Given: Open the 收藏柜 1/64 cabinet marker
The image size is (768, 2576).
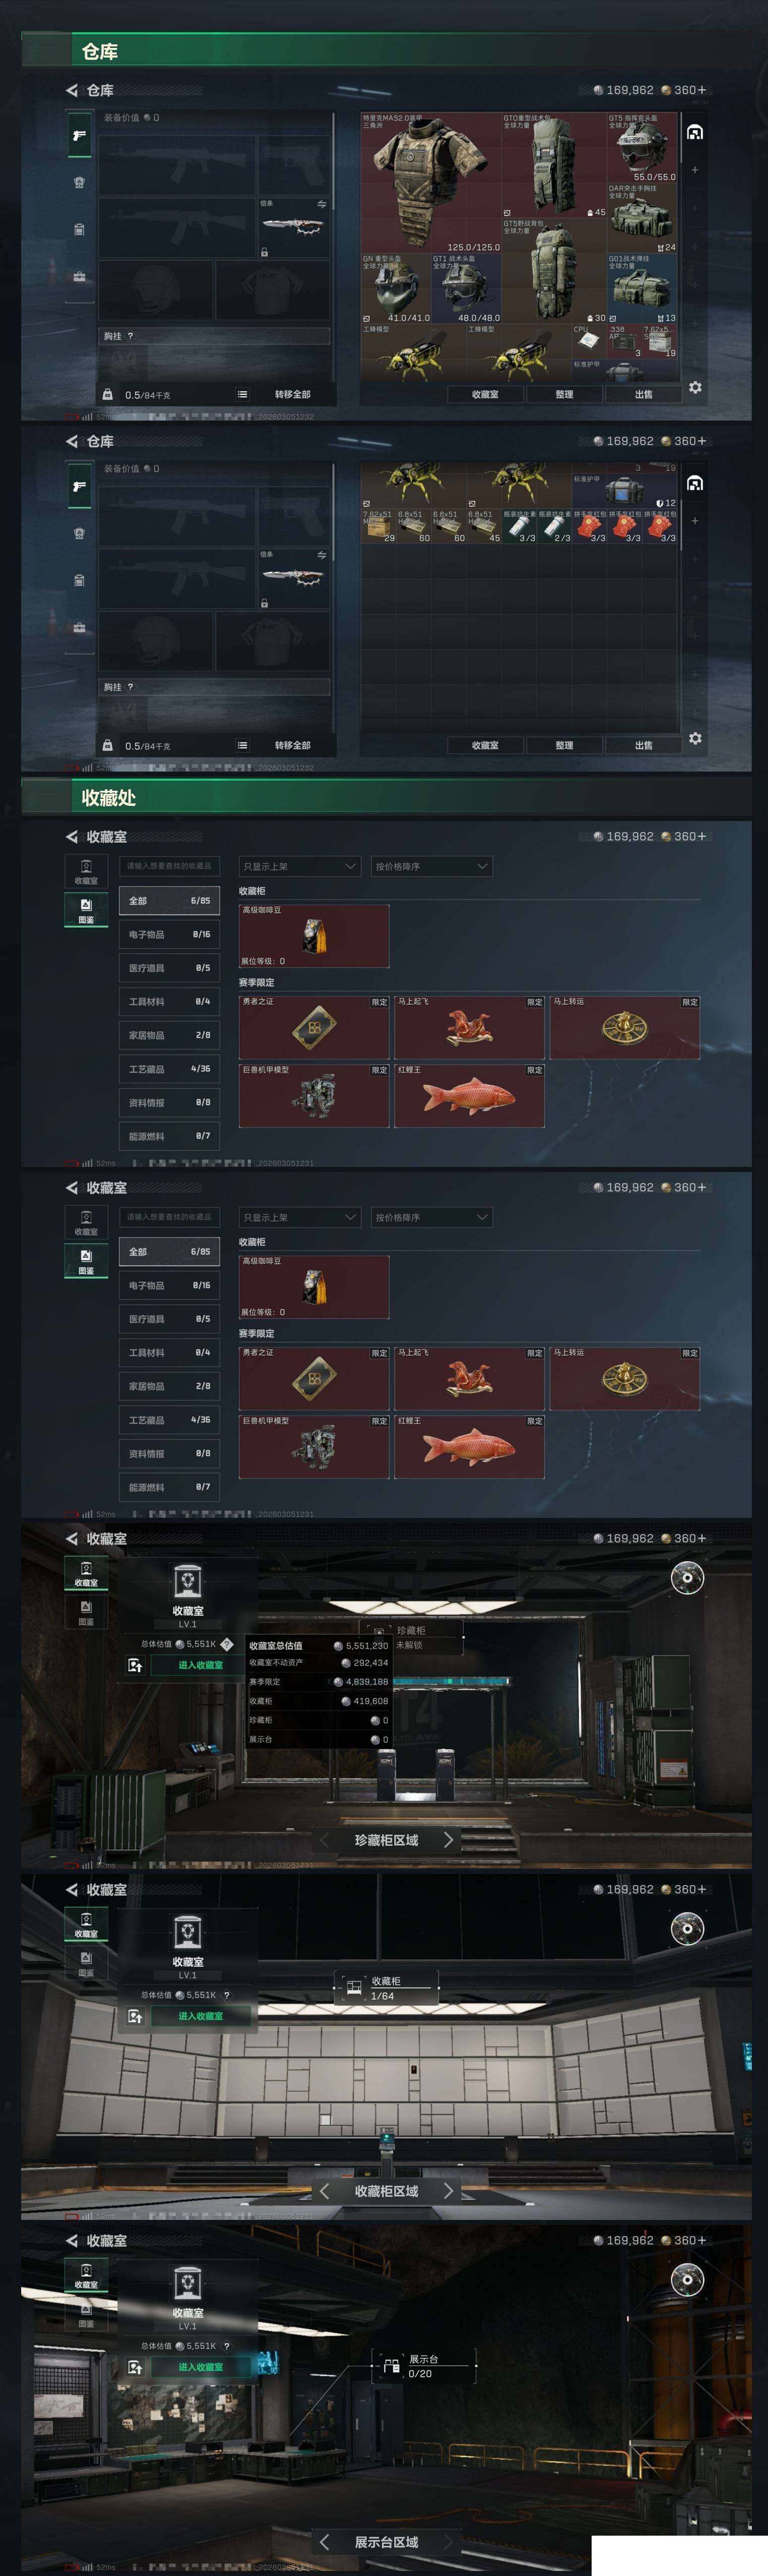Looking at the screenshot, I should [x=387, y=1988].
